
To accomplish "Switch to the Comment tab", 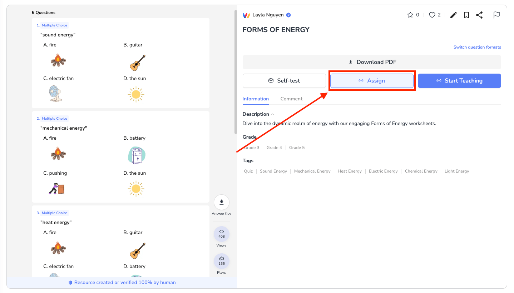I will click(291, 99).
